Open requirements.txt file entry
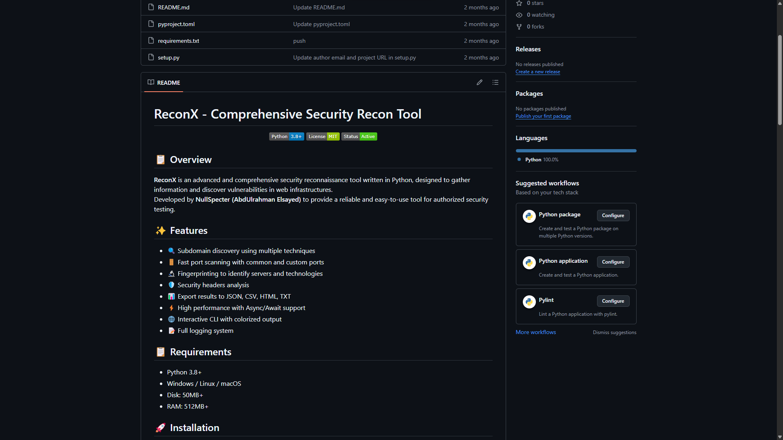The height and width of the screenshot is (440, 783). [178, 41]
